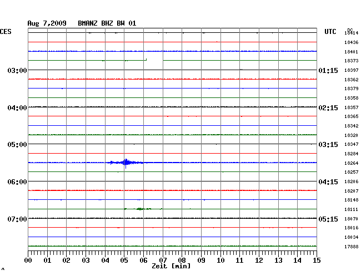The width and height of the screenshot is (361, 275).
Task: Click DC offset value "18358"
Action: pos(352,98)
